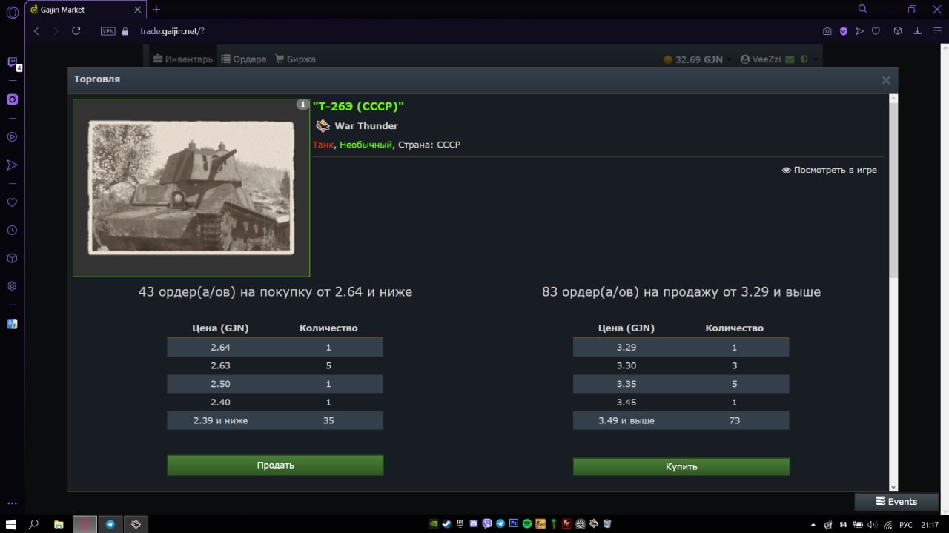The height and width of the screenshot is (533, 949).
Task: Add page to bookmarks with heart icon
Action: (876, 31)
